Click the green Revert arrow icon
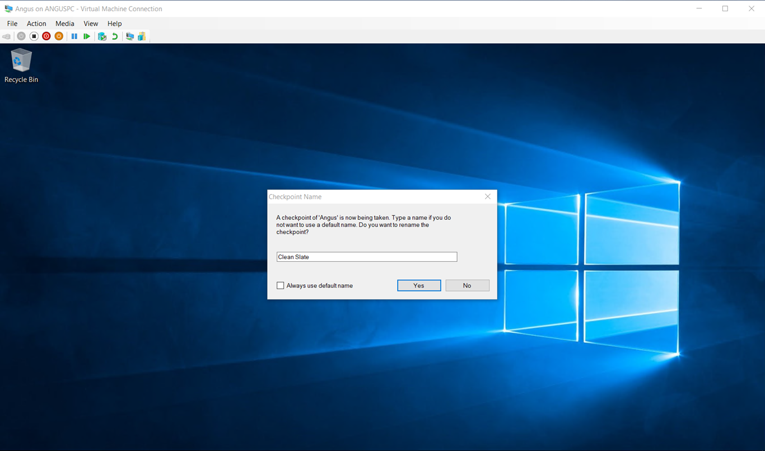765x451 pixels. pyautogui.click(x=115, y=36)
